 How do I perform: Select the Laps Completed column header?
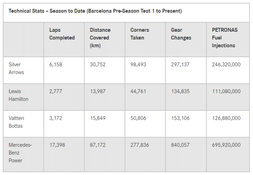point(62,34)
